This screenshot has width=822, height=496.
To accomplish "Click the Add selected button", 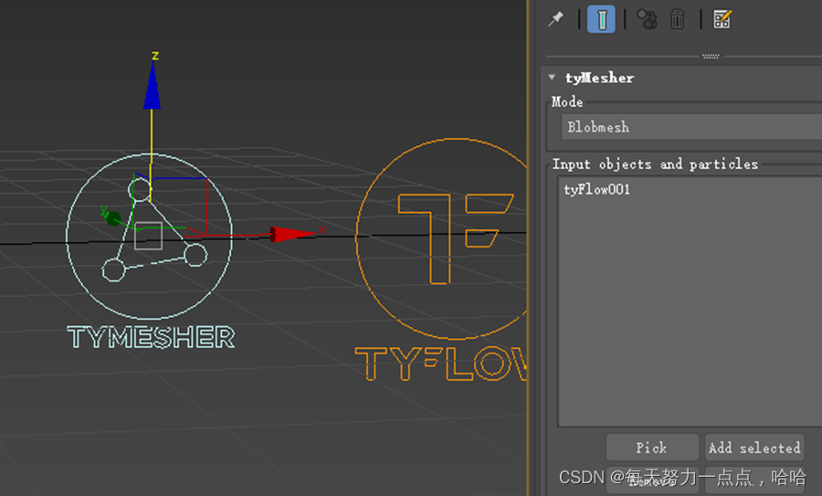I will pos(754,448).
